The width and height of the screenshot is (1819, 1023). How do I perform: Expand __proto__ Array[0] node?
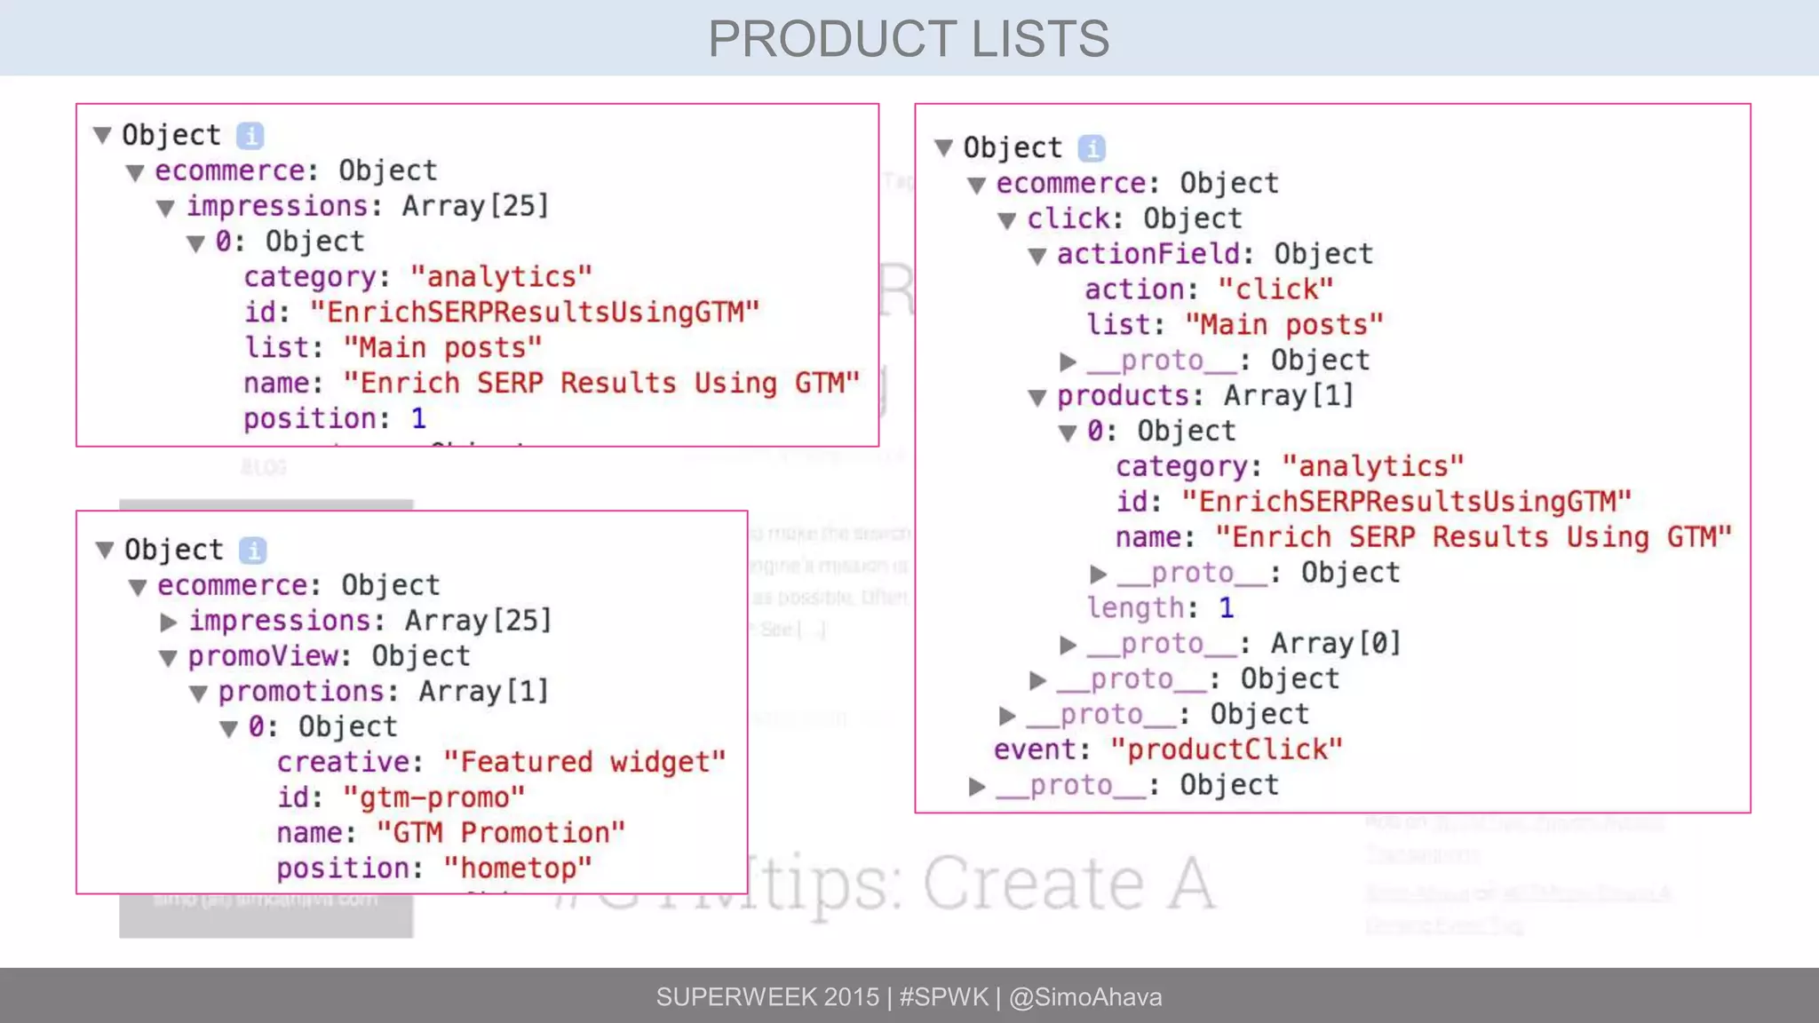point(1068,645)
